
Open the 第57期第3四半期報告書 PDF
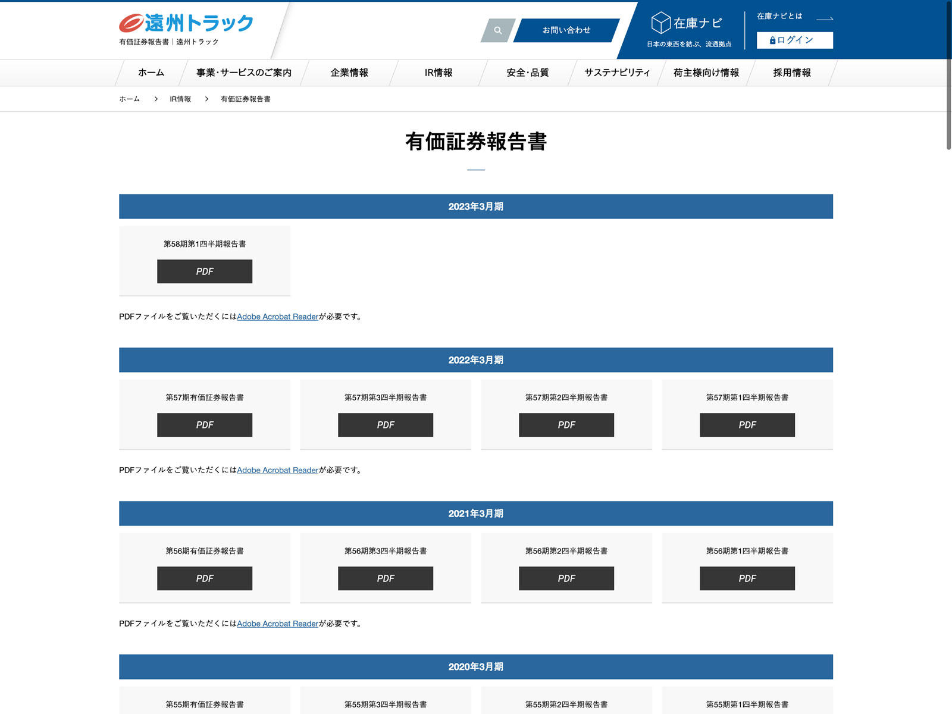[x=386, y=425]
